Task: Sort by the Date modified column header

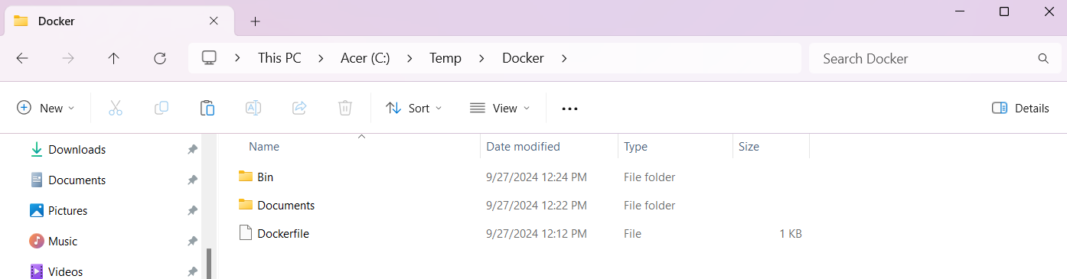Action: tap(524, 147)
